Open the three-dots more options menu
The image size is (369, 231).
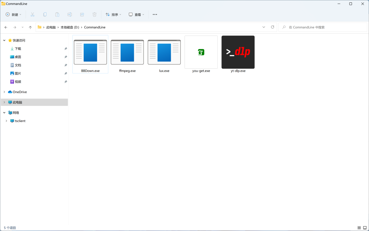[155, 15]
